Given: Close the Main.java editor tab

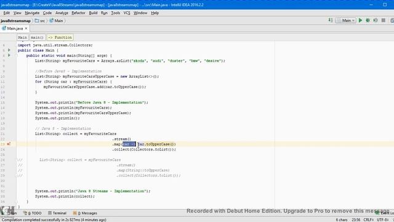Looking at the screenshot, I should point(26,28).
